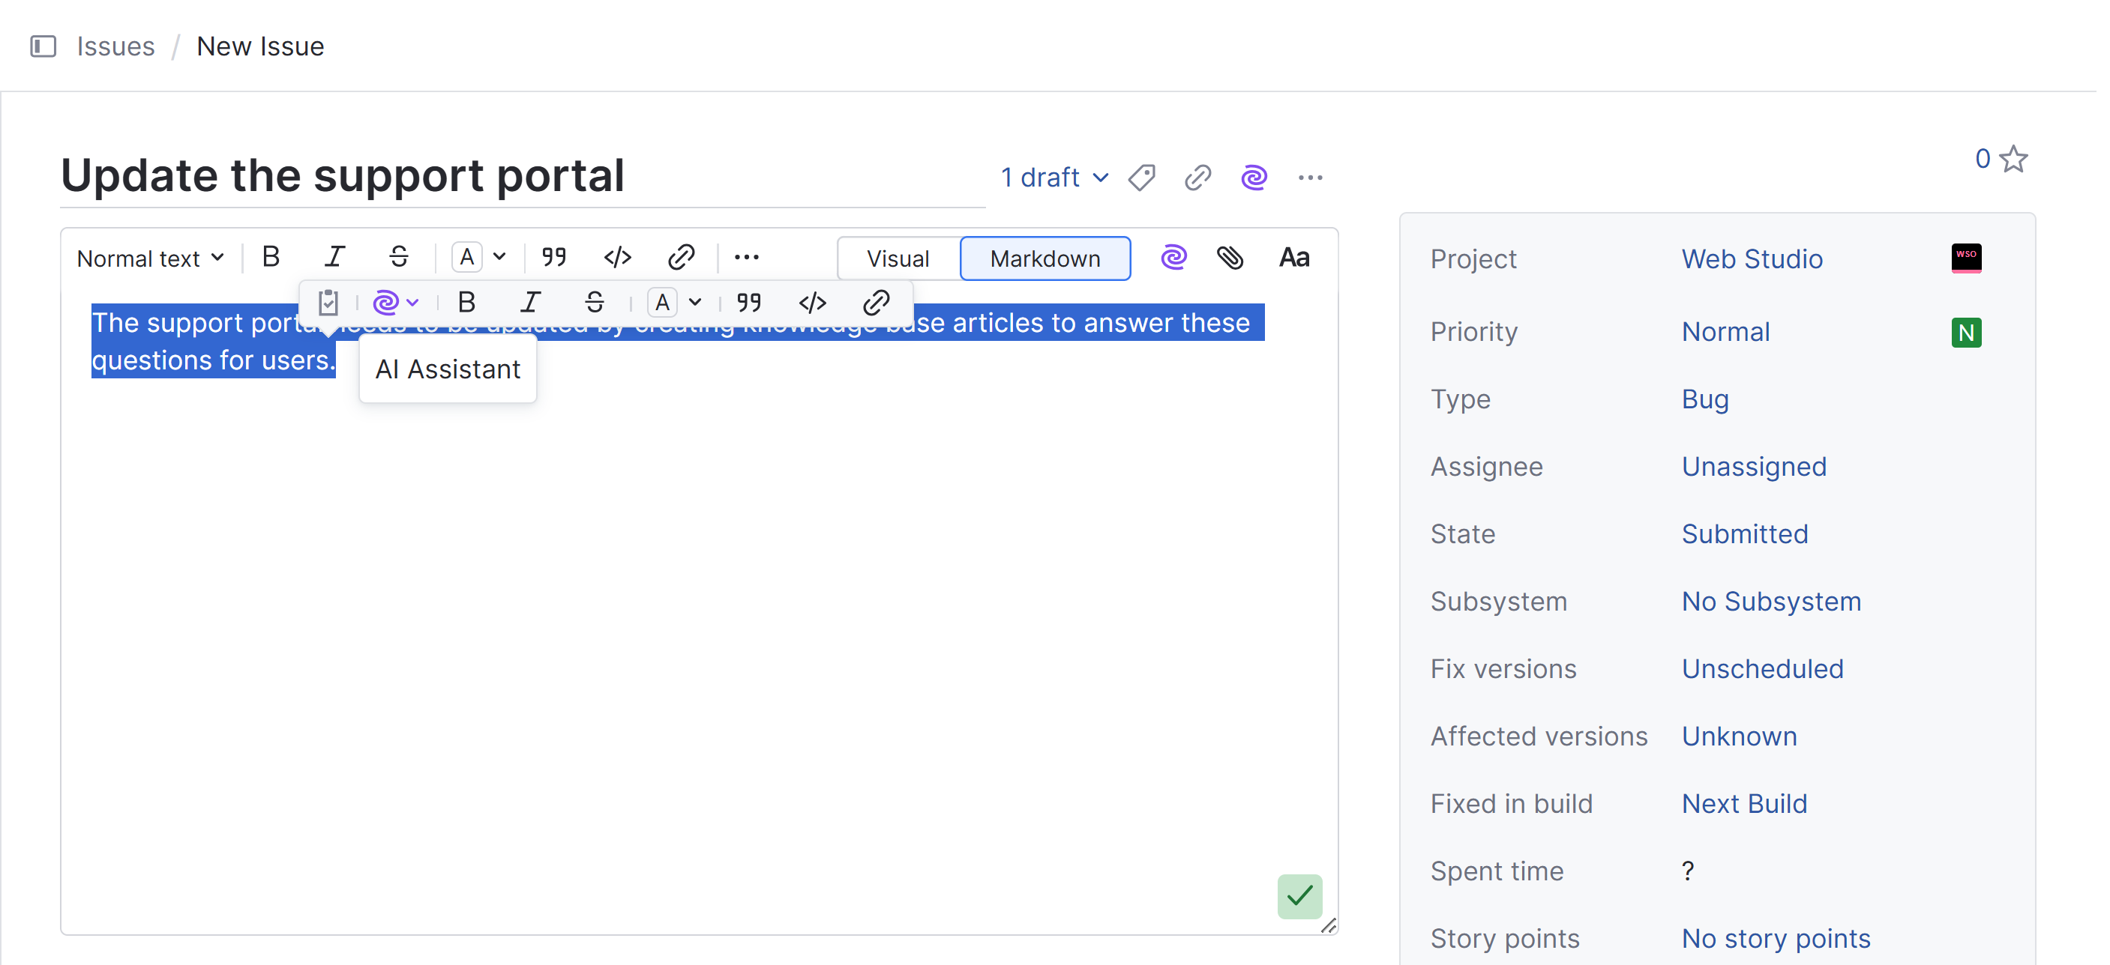Click the tag icon next to draft

[x=1142, y=178]
